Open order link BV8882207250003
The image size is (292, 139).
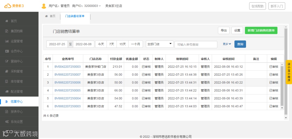pos(68,106)
